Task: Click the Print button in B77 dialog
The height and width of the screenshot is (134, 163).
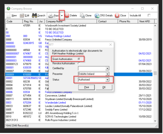Action: click(x=87, y=87)
